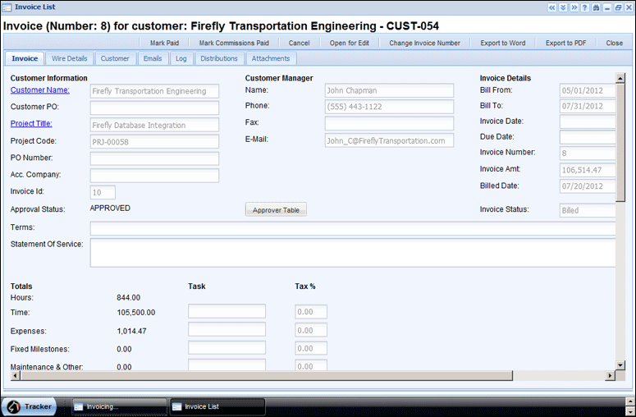Click the double right chevron icon
636x417 pixels.
(x=574, y=7)
